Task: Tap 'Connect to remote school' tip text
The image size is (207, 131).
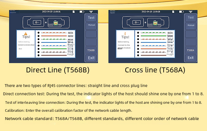Action: (x=26, y=45)
